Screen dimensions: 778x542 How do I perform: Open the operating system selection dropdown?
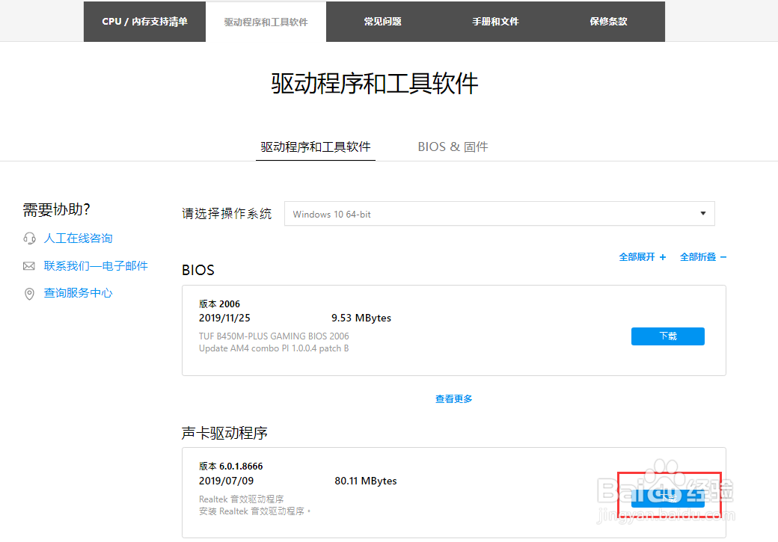click(499, 213)
